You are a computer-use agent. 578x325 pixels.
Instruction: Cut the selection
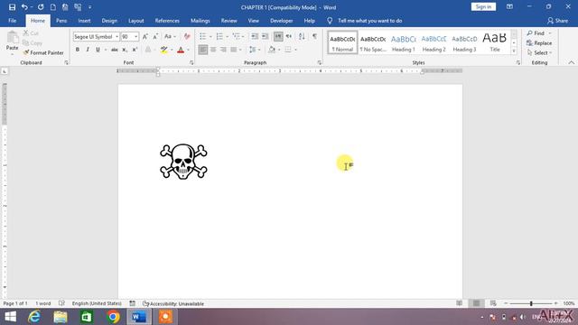[31, 33]
